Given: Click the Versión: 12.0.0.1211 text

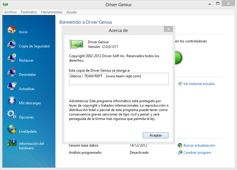Looking at the screenshot, I should point(103,47).
